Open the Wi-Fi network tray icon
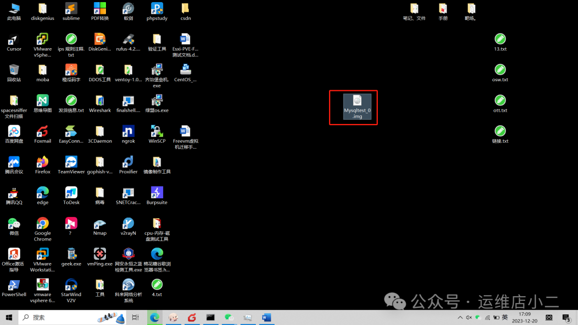This screenshot has width=578, height=325. pos(488,318)
